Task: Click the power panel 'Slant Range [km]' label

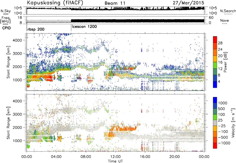Action: point(8,62)
